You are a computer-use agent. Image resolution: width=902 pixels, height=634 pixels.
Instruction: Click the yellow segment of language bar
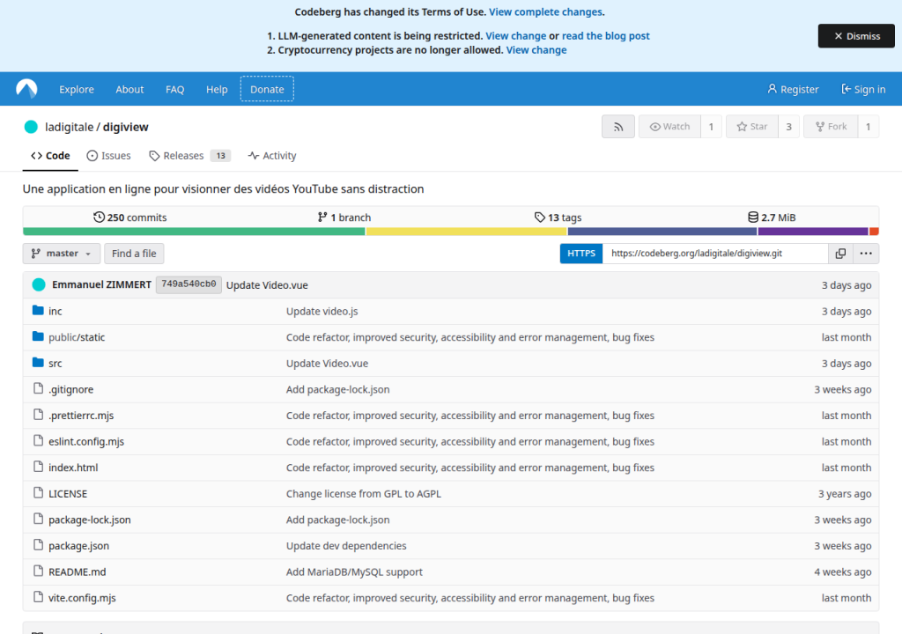pos(467,232)
